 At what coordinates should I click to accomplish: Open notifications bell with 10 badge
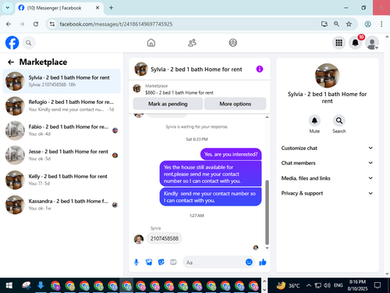coord(356,43)
